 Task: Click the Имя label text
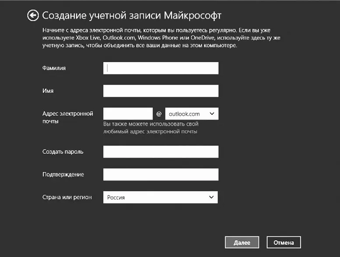pyautogui.click(x=48, y=91)
